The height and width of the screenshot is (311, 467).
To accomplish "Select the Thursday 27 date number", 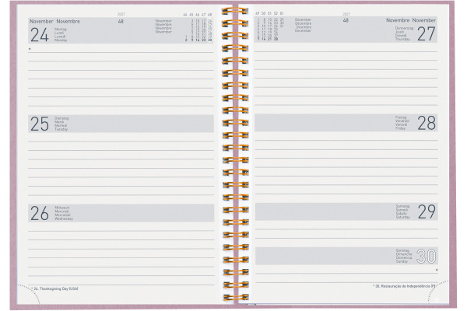I will tap(427, 33).
